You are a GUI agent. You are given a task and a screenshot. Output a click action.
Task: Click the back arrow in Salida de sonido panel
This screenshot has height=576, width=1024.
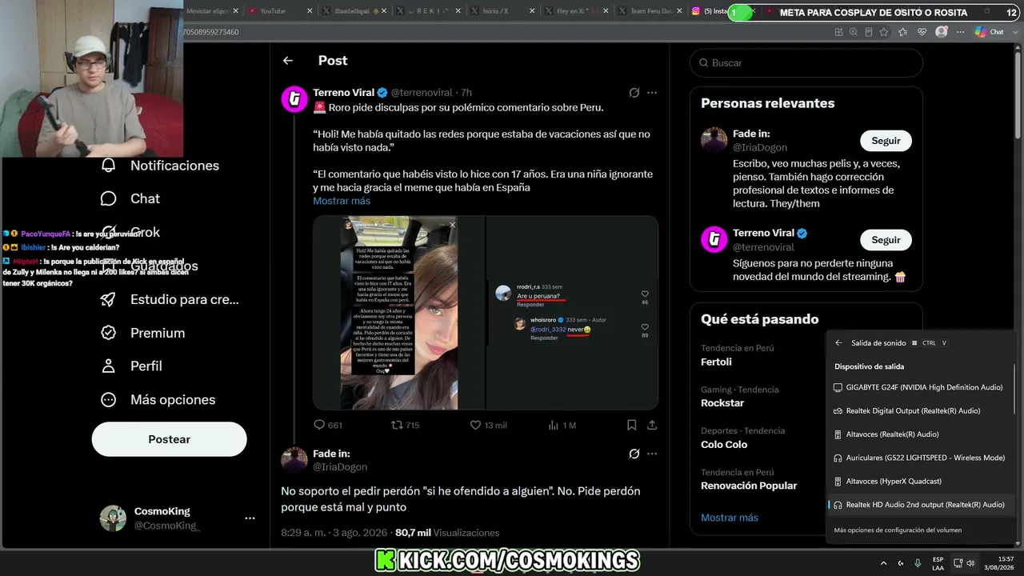tap(838, 343)
